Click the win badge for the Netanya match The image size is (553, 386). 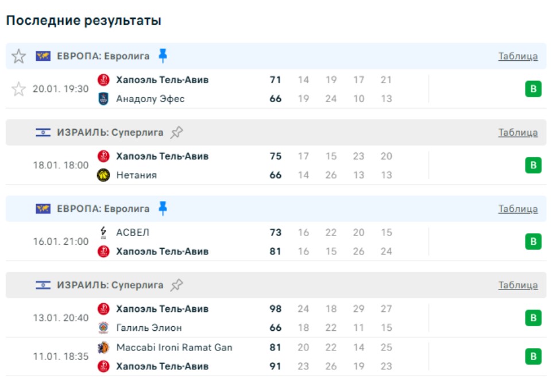point(533,165)
